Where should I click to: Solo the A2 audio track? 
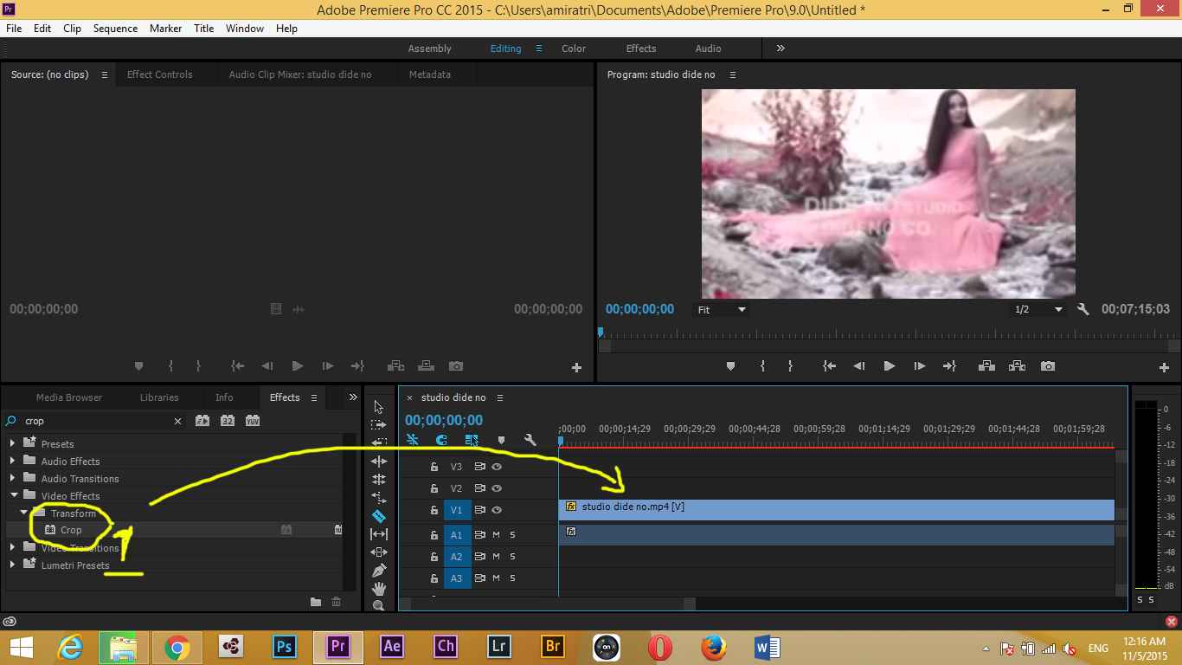coord(512,557)
